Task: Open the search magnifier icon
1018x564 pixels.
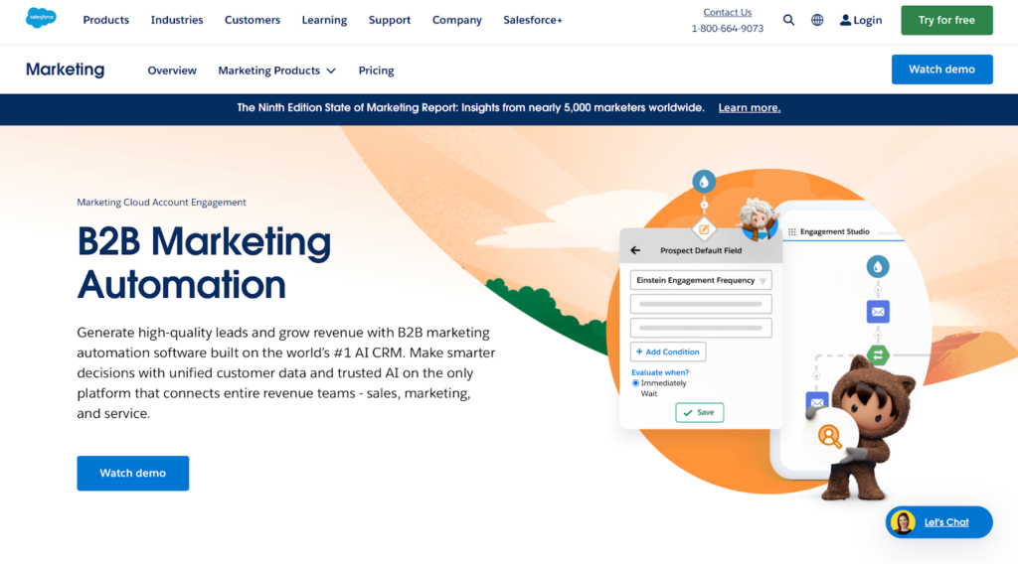Action: pos(788,20)
